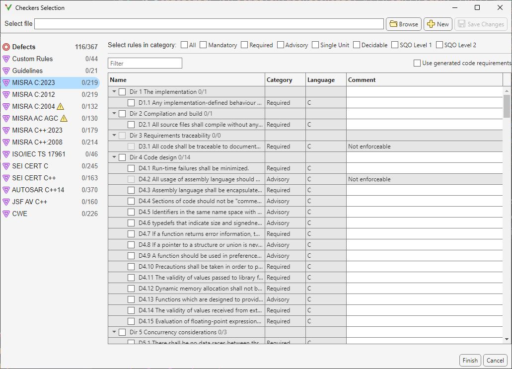
Task: Click the shield icon next to CWE
Action: click(6, 214)
